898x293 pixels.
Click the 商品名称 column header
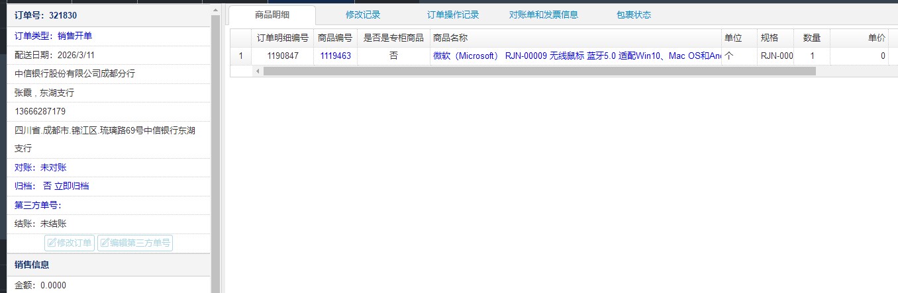(450, 38)
